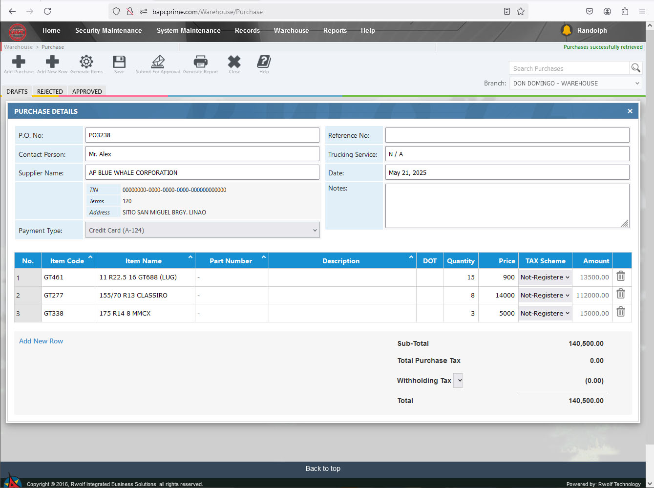Viewport: 654px width, 488px height.
Task: Expand the Payment Type dropdown
Action: [202, 230]
